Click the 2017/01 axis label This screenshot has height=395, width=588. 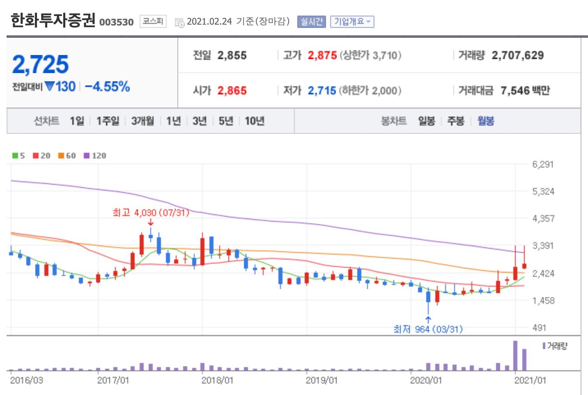click(113, 380)
